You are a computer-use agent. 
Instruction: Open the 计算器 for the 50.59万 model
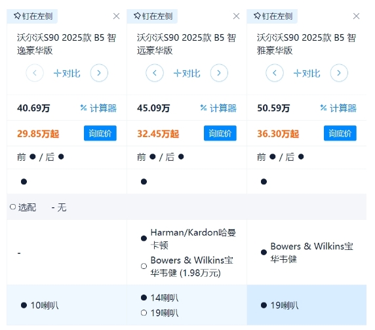tap(338, 108)
